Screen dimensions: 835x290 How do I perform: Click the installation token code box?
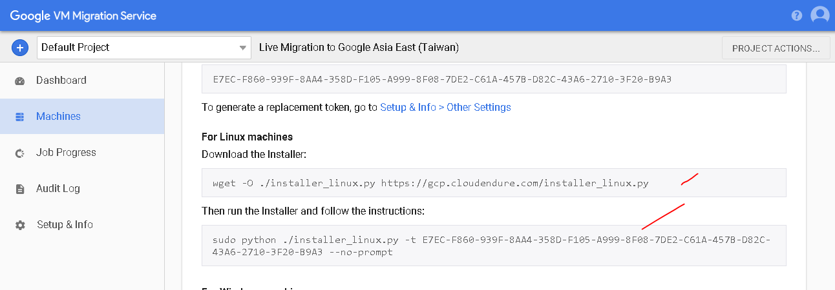(x=494, y=80)
